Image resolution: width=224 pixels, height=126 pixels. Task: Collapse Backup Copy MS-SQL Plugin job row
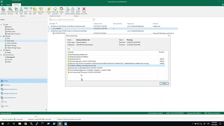click(x=49, y=31)
